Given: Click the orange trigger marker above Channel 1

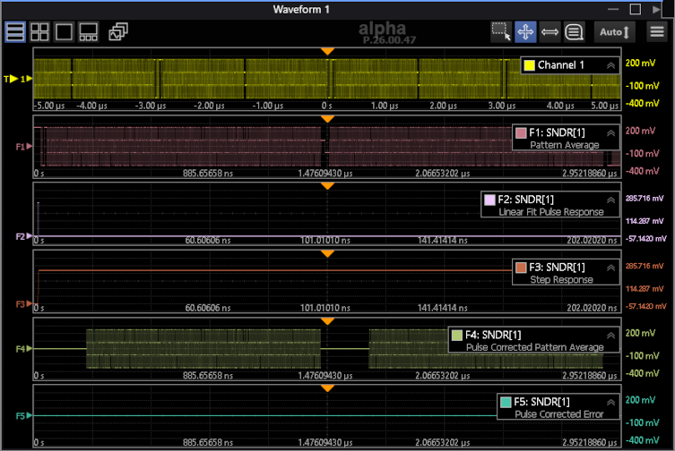Looking at the screenshot, I should click(327, 52).
